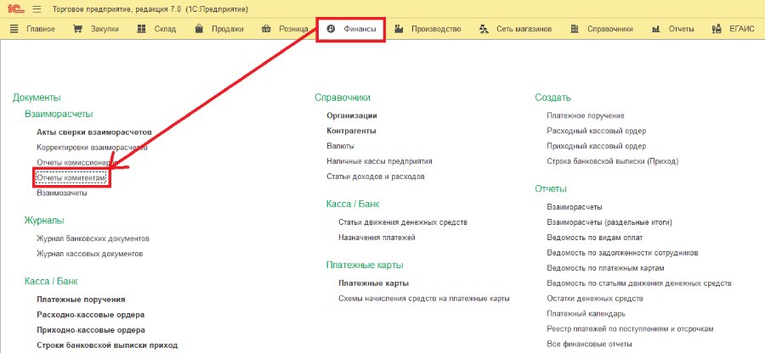Open Статьи движения денежных средств catalog
765x353 pixels.
(403, 222)
